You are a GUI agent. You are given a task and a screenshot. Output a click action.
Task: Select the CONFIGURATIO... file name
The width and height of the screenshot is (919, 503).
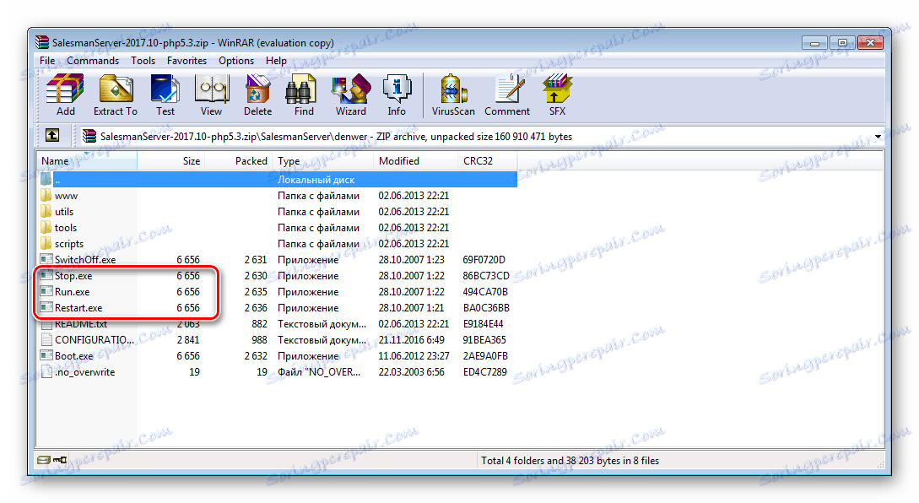coord(95,339)
